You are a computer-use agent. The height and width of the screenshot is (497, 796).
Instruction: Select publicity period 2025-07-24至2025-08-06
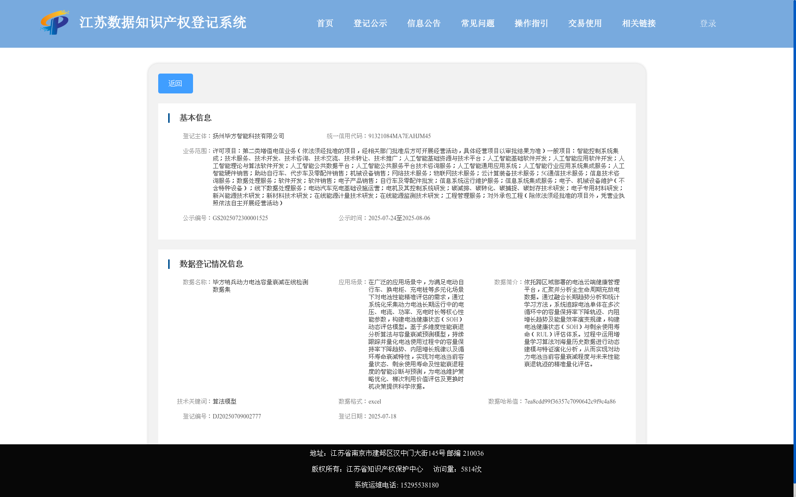point(399,218)
